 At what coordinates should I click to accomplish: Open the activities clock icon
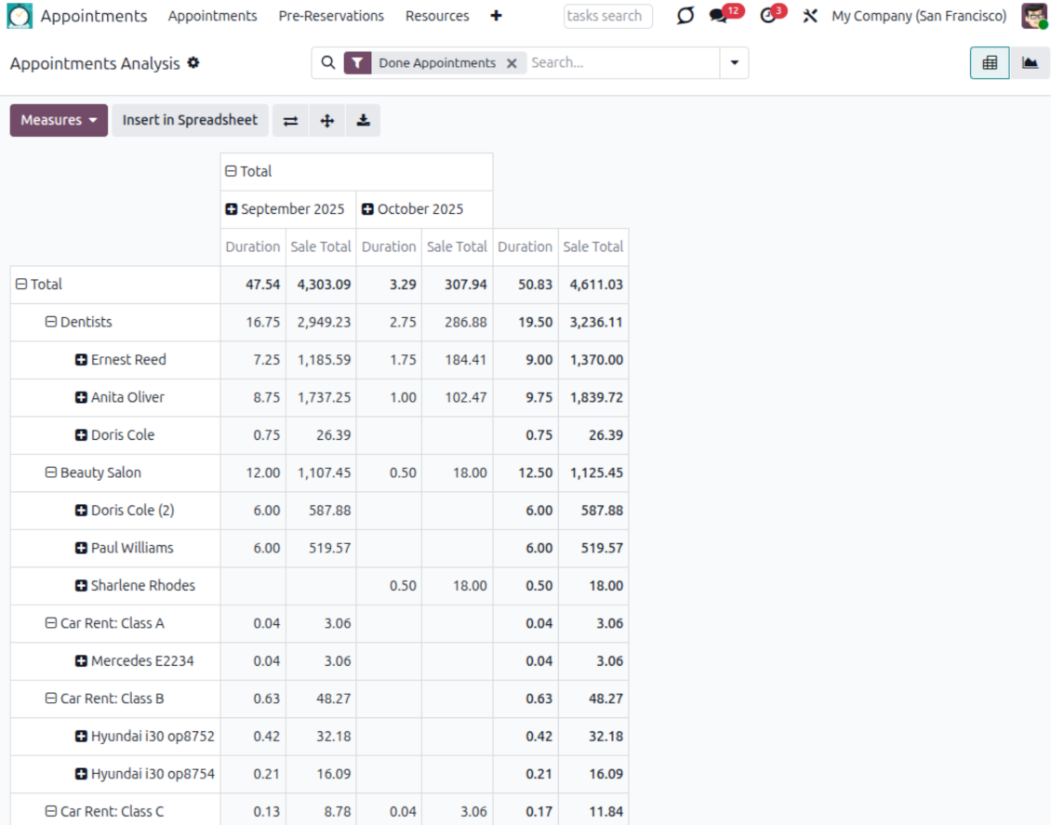pyautogui.click(x=768, y=16)
